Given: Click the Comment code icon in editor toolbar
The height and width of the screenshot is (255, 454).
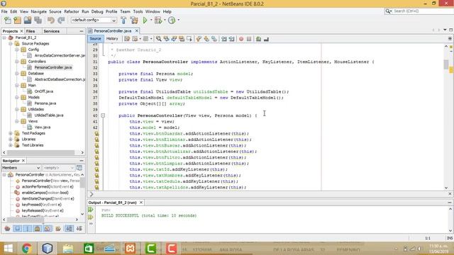Looking at the screenshot, I should tap(258, 39).
